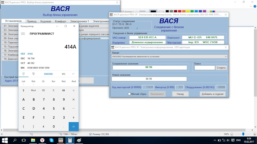Open 16- Электроника control module entry

pyautogui.click(x=11, y=51)
